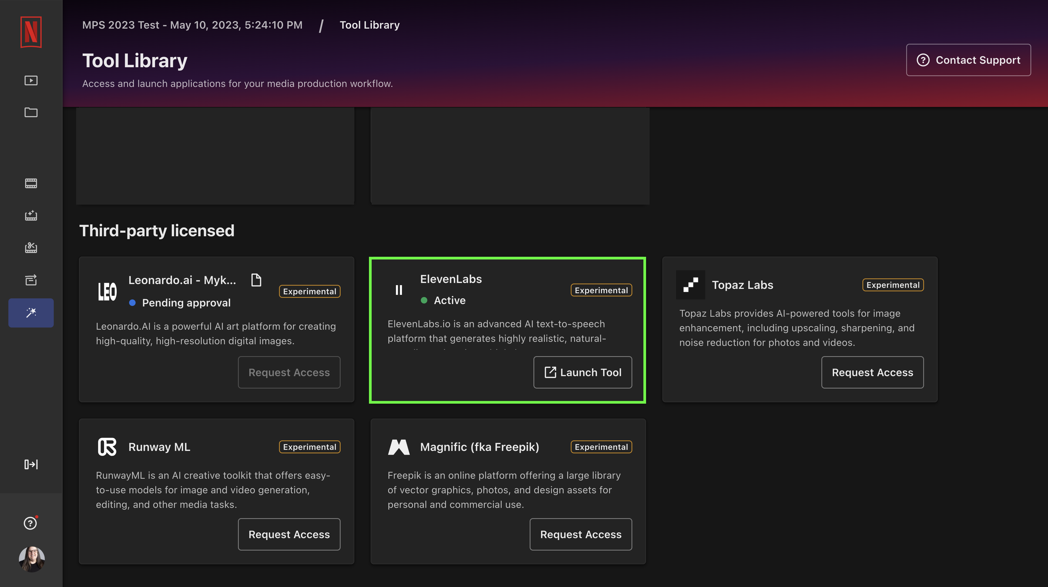Request access to Magnific (fka Freepik)

[581, 534]
